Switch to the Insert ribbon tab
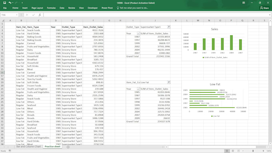This screenshot has height=153, width=272. pyautogui.click(x=25, y=8)
